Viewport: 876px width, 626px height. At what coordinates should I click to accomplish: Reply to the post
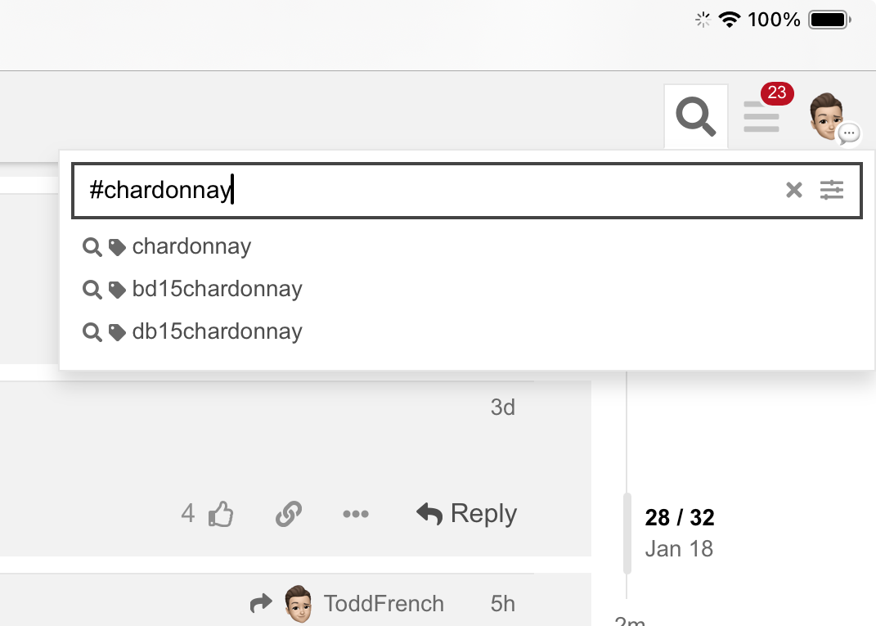tap(467, 514)
